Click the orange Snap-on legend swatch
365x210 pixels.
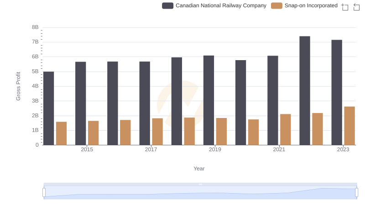[276, 5]
